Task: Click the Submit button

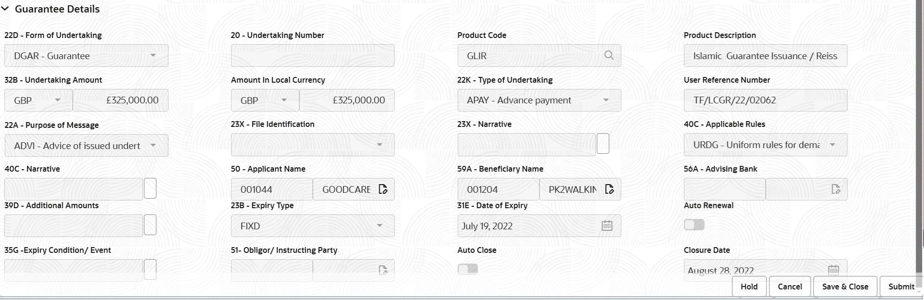Action: point(901,287)
